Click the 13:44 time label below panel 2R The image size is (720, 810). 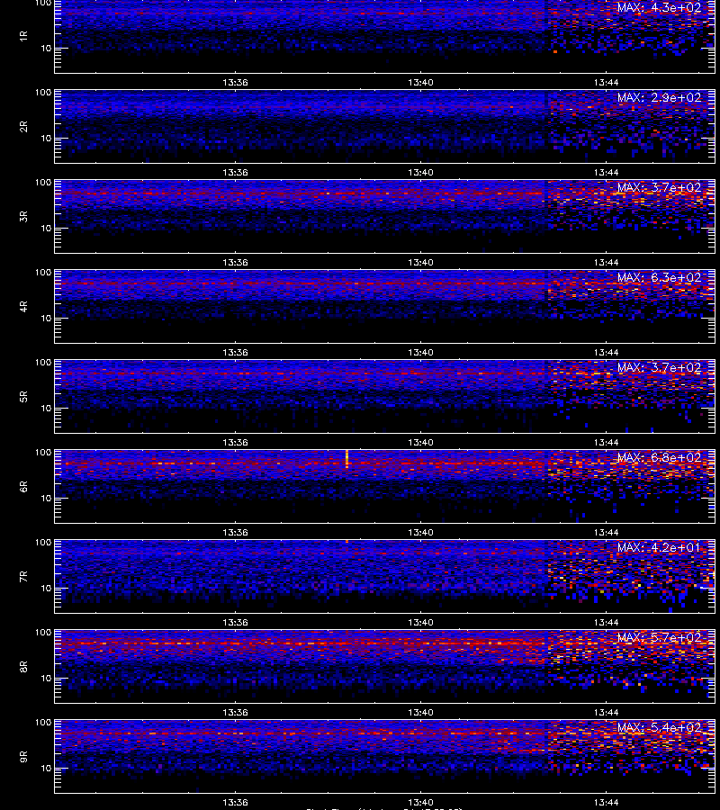tap(606, 173)
